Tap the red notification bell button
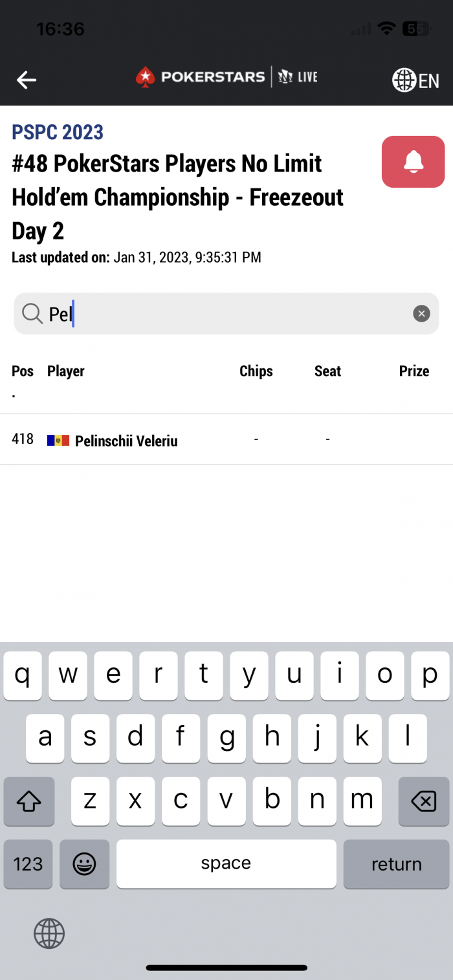This screenshot has height=980, width=453. [x=413, y=162]
